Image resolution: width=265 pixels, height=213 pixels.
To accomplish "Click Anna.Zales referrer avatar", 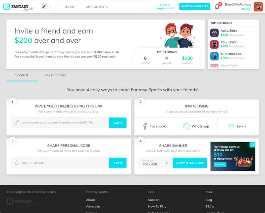I will 214,33.
